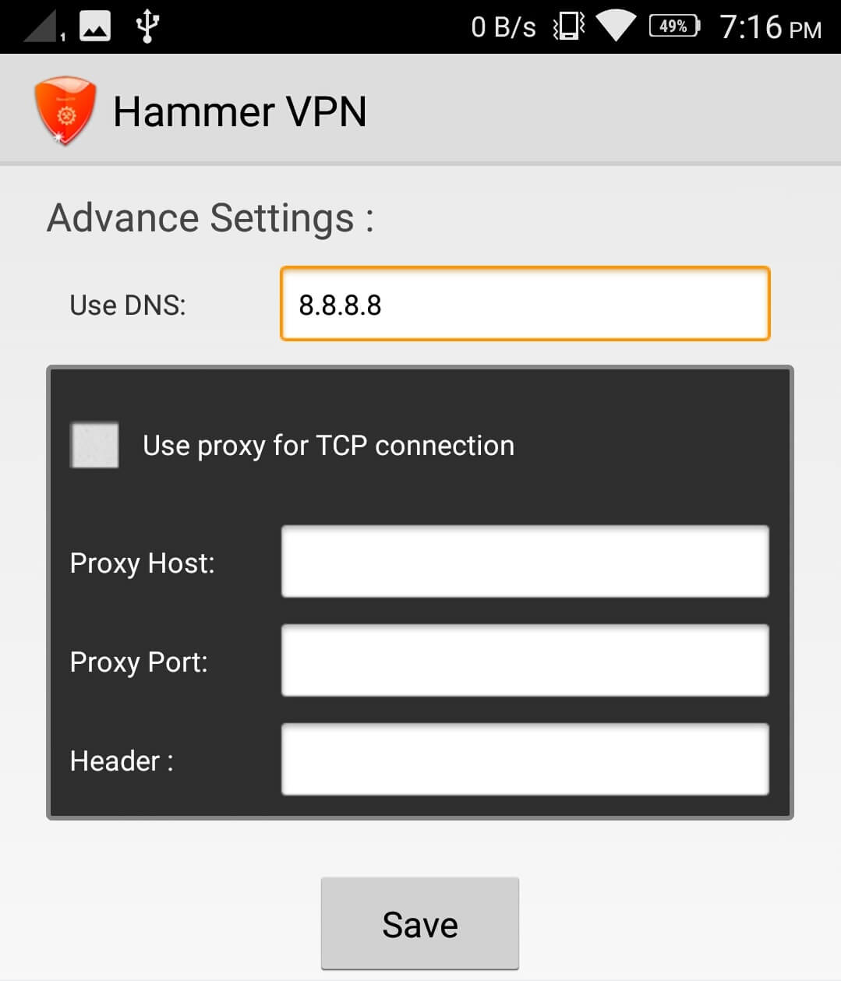841x981 pixels.
Task: Tap the 0 B/s network speed indicator
Action: [x=504, y=27]
